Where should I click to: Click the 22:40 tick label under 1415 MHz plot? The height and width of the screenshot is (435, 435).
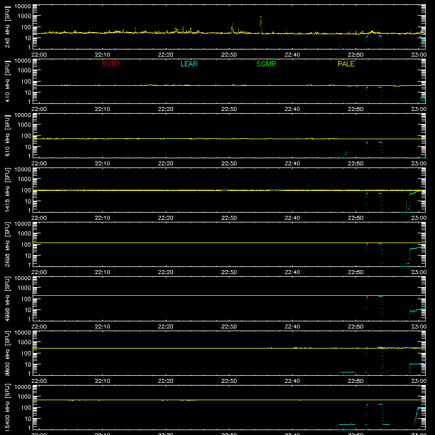point(292,218)
